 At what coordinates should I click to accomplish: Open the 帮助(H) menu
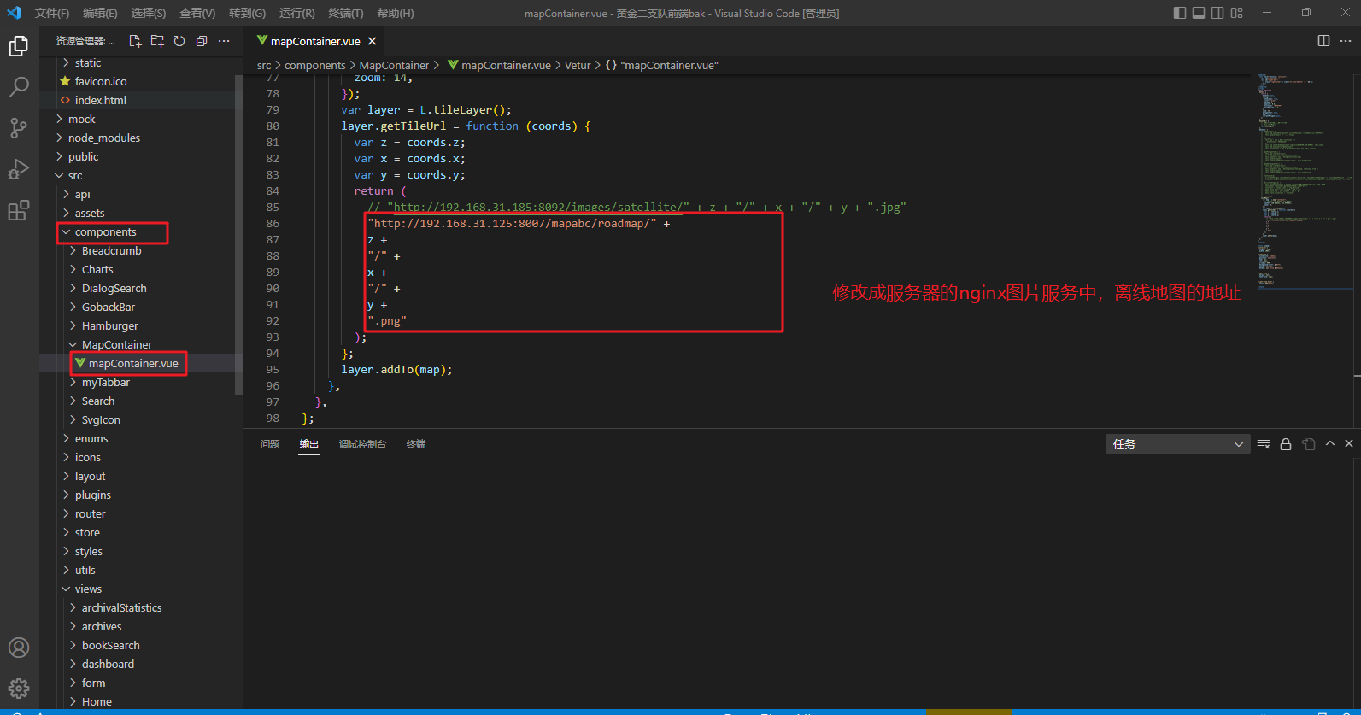[x=395, y=13]
